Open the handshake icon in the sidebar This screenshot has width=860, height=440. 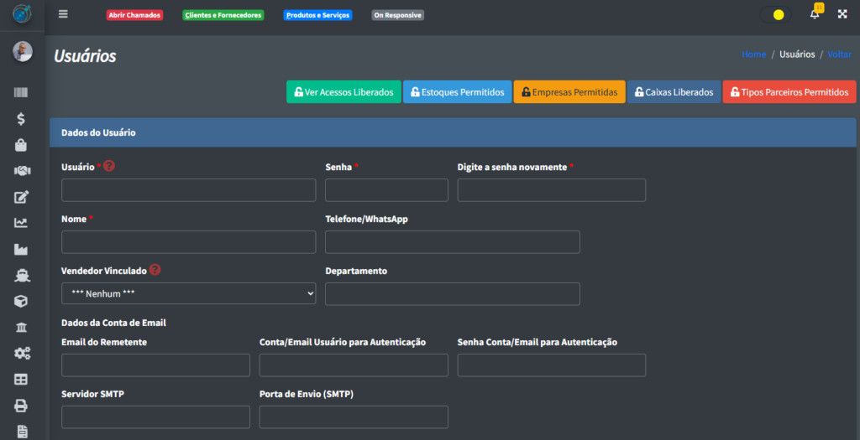[22, 171]
